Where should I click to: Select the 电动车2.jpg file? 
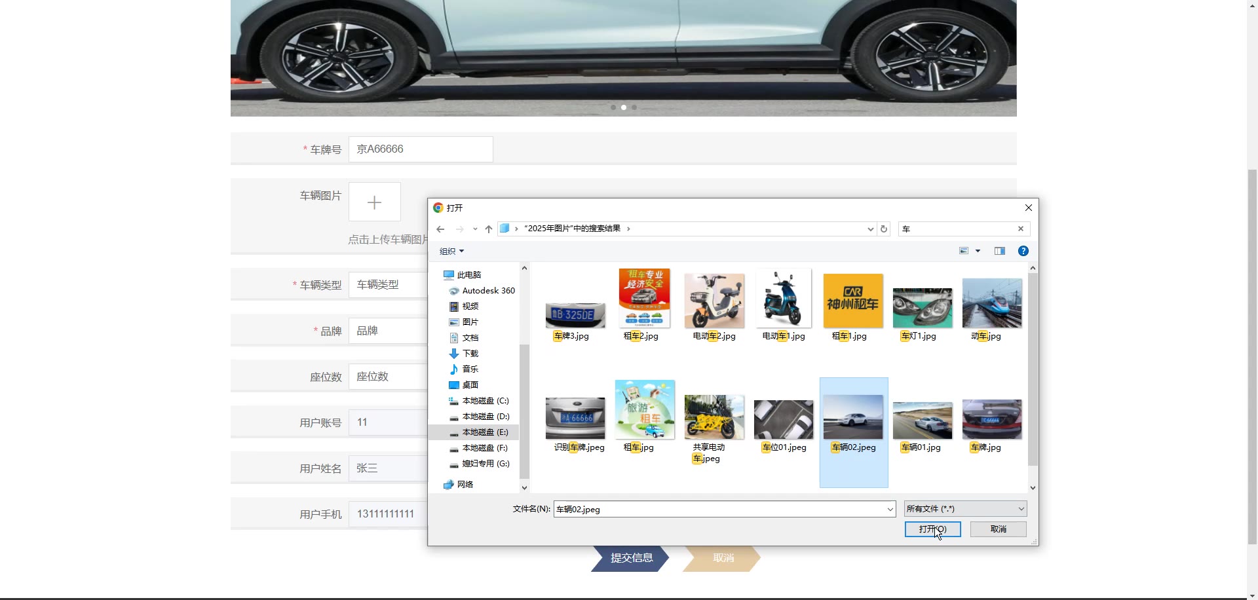pos(714,307)
